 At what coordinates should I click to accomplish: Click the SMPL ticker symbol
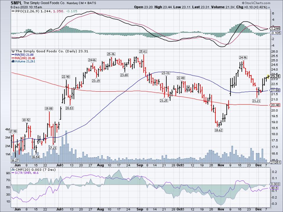(x=16, y=3)
